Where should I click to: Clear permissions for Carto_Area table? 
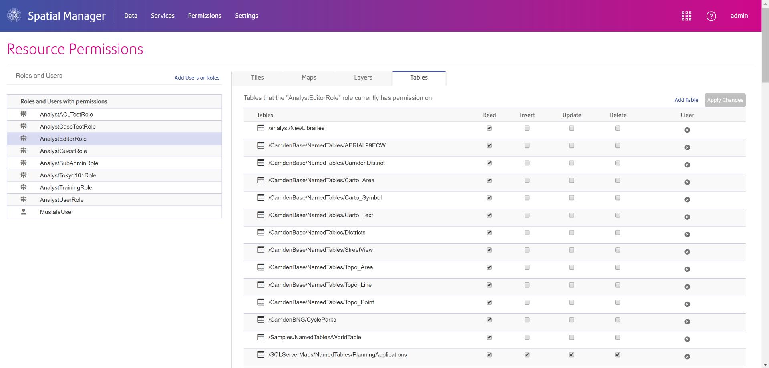[687, 182]
